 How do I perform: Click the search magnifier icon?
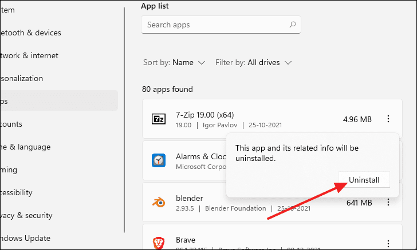tap(293, 25)
